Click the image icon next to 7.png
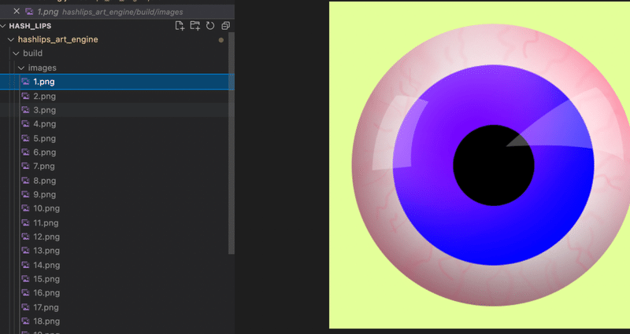 (25, 166)
